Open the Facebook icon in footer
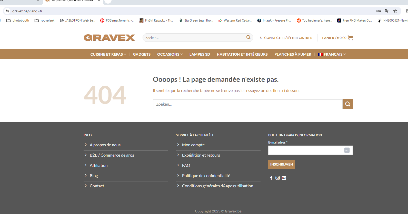 coord(271,178)
